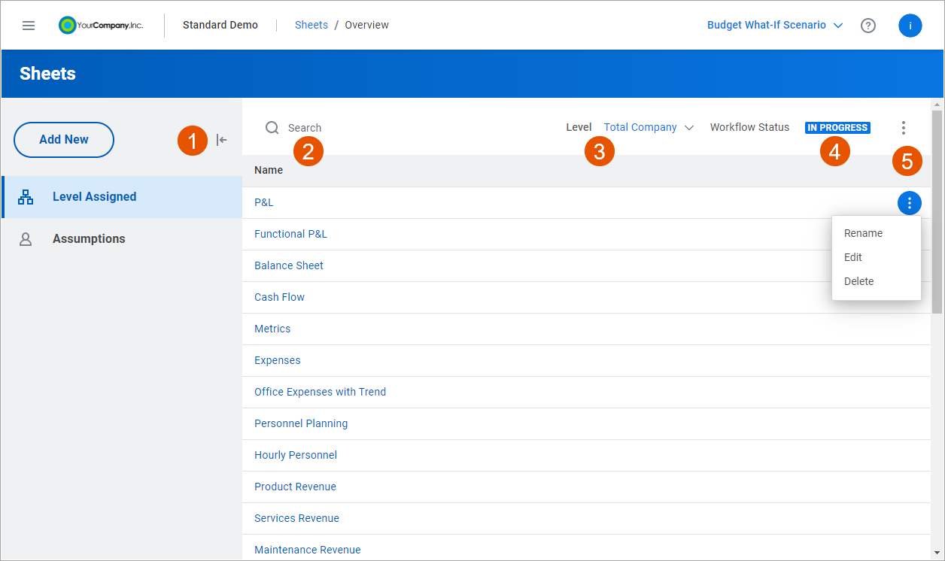
Task: Open the toolbar three-dot overflow menu
Action: pos(904,128)
